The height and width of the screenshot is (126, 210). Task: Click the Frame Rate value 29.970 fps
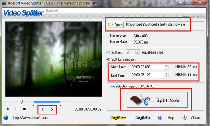(x=141, y=42)
